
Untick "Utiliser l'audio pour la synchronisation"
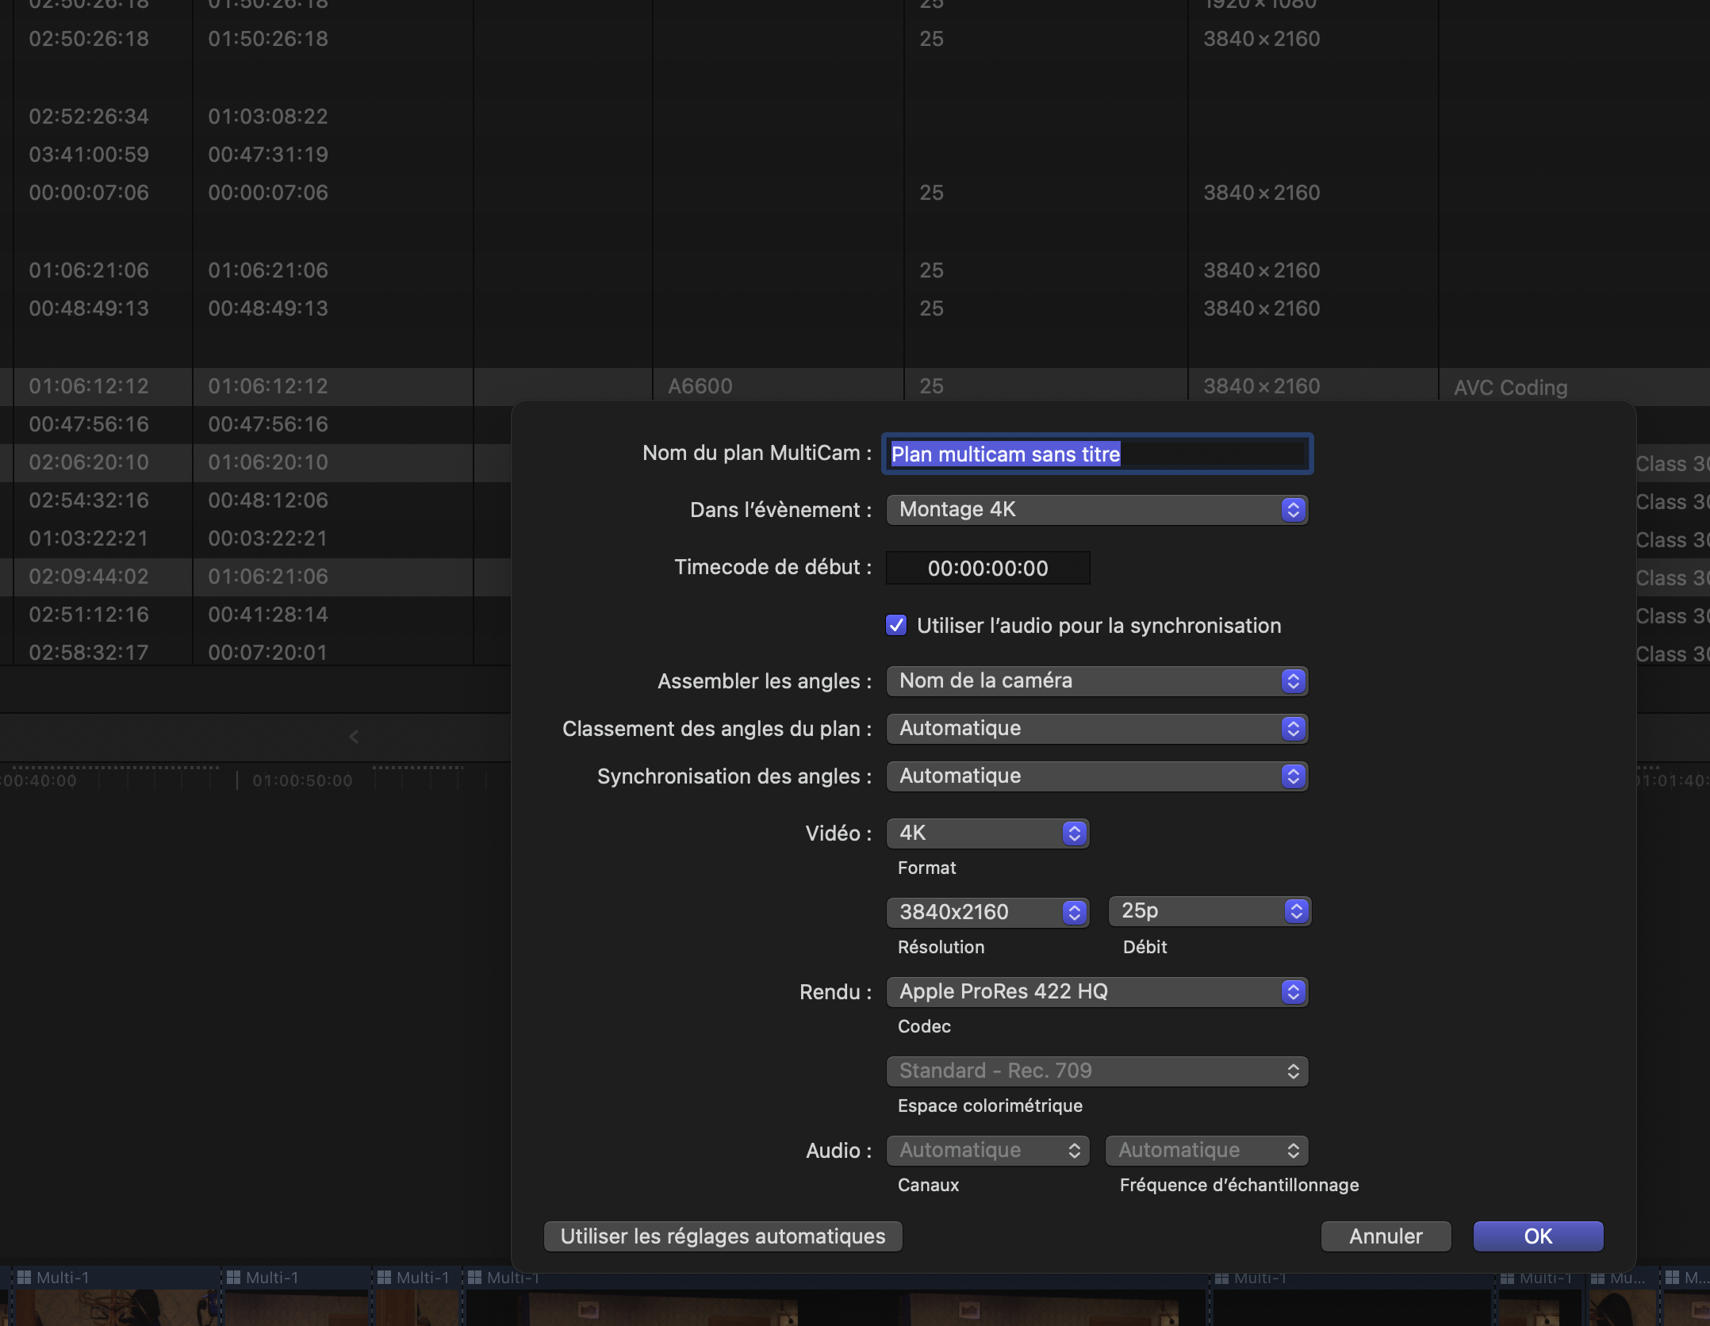coord(896,625)
